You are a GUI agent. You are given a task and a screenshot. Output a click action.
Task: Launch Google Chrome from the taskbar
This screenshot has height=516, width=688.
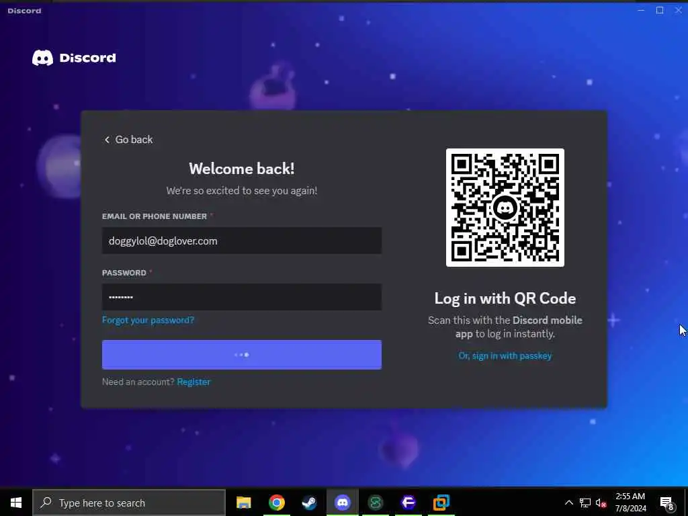coord(276,503)
